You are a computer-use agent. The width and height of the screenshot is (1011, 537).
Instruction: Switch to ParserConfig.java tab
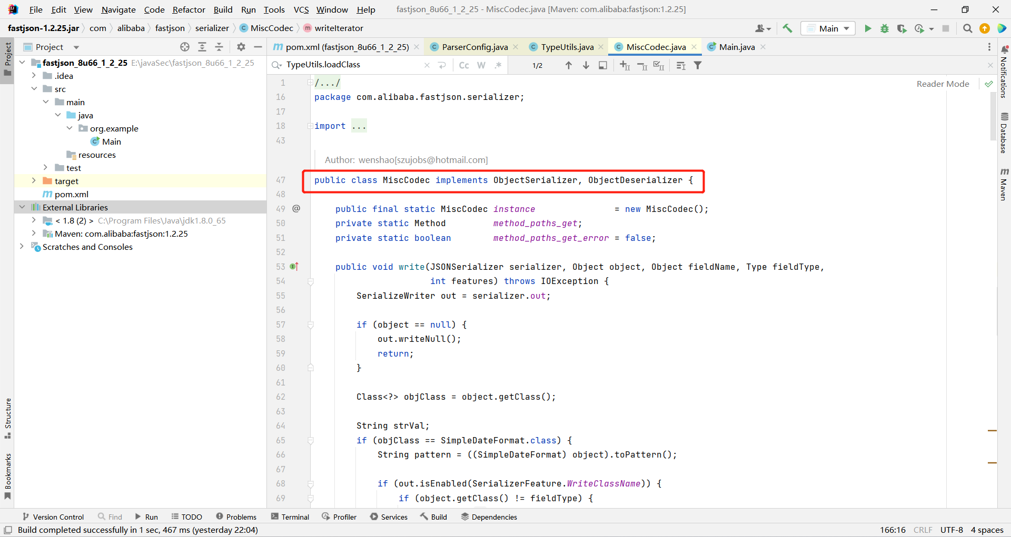click(475, 47)
